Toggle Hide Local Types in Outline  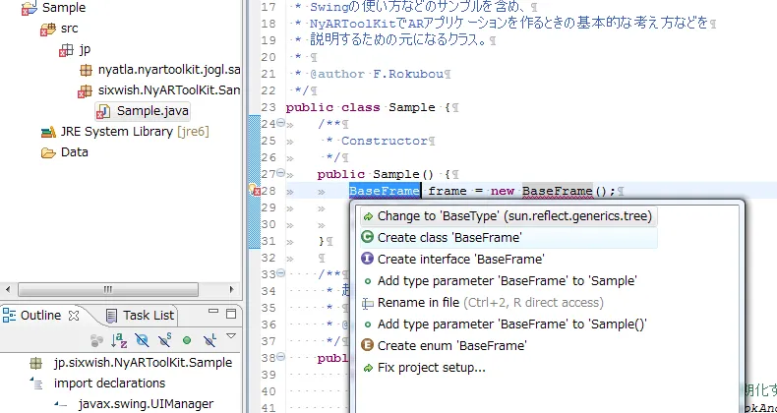tap(209, 340)
